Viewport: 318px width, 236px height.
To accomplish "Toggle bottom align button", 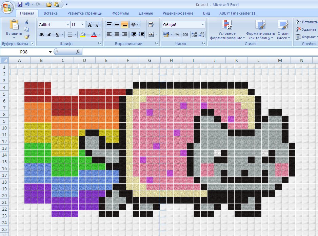I will pos(124,25).
